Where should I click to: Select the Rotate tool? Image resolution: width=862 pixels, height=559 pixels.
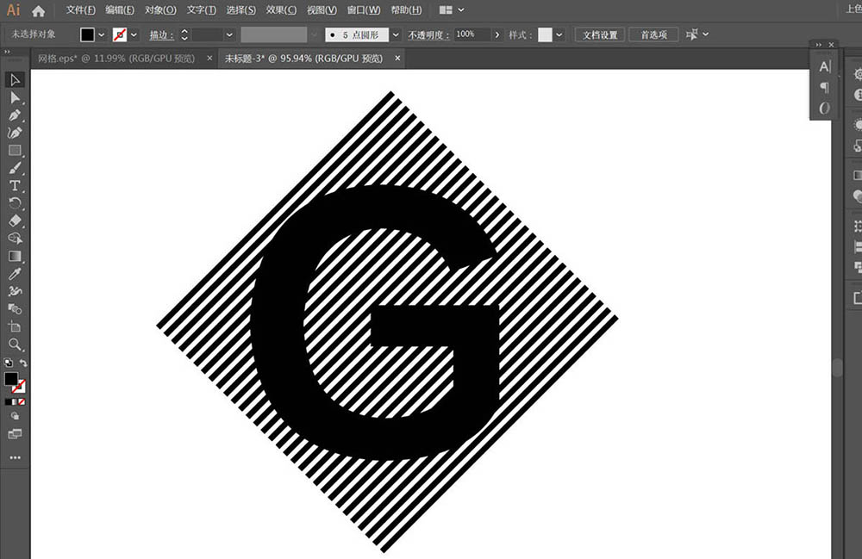click(15, 203)
